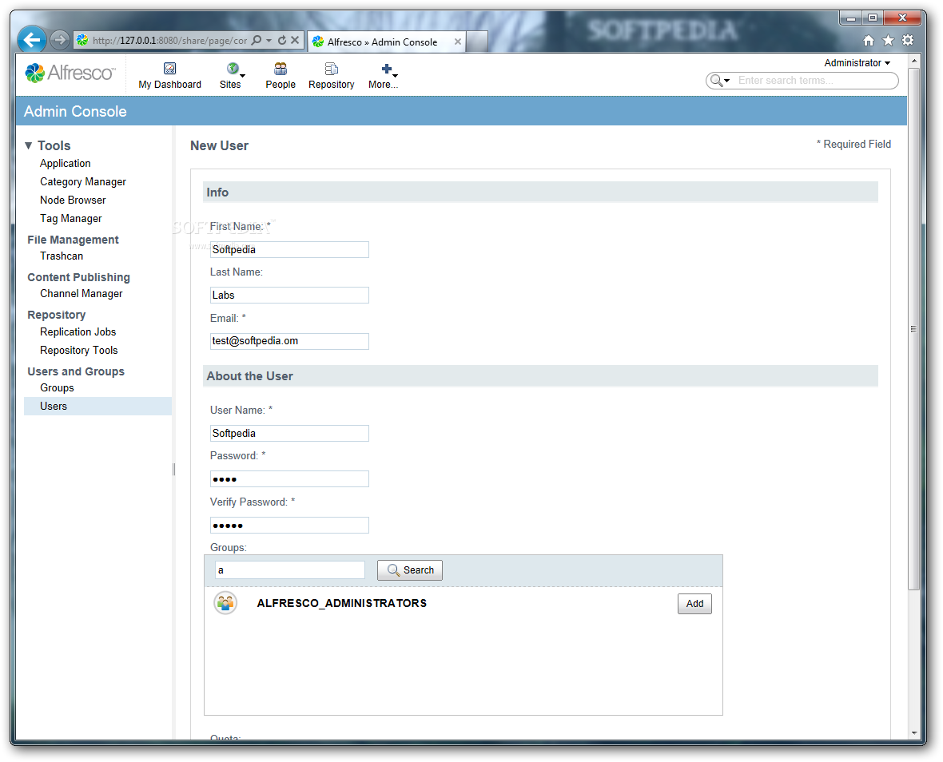Collapse the Tools tree section
Viewport: 943px width, 762px height.
pyautogui.click(x=28, y=145)
